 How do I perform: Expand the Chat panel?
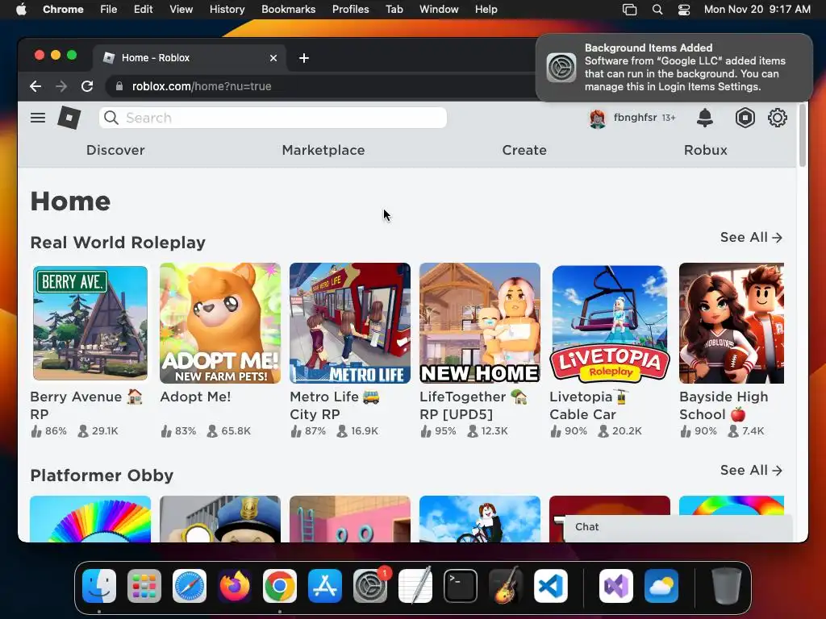click(678, 528)
